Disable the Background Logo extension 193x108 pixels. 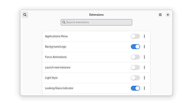[135, 47]
